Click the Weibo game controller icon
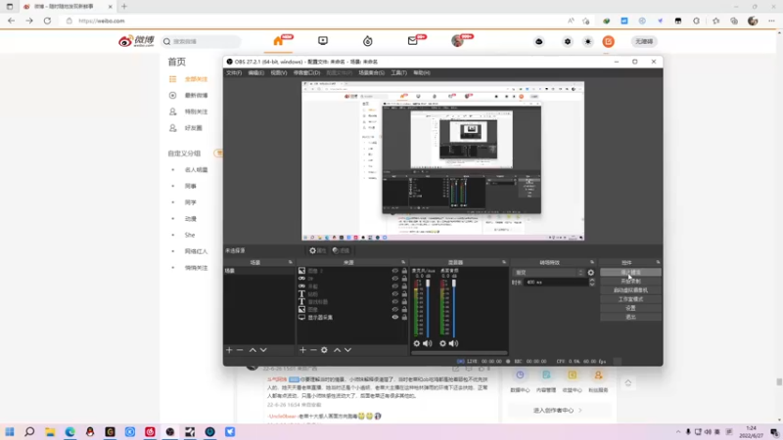The image size is (783, 440). click(539, 42)
